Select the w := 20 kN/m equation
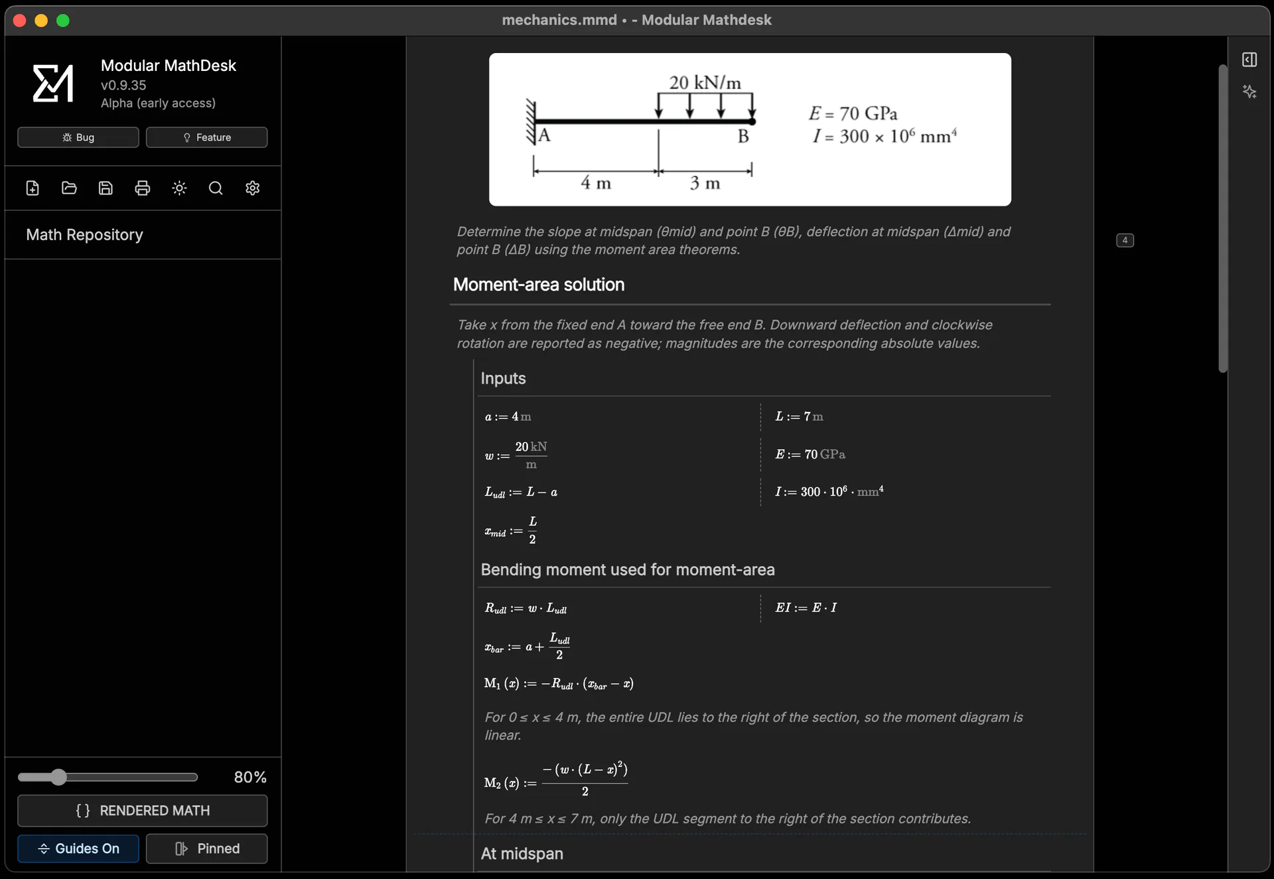 (516, 455)
